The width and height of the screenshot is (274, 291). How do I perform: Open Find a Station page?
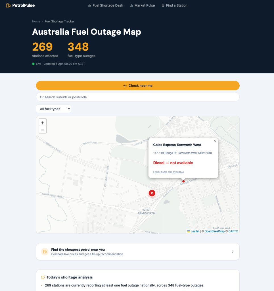click(174, 5)
